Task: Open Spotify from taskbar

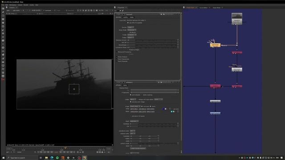Action: [x=57, y=158]
